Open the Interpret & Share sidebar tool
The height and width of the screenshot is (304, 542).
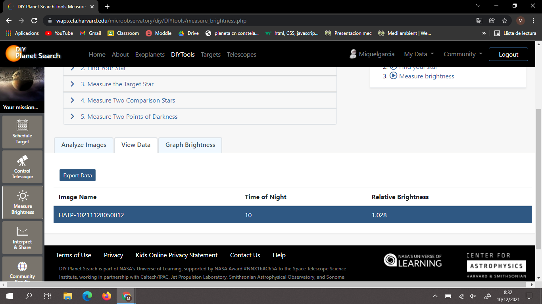[23, 237]
